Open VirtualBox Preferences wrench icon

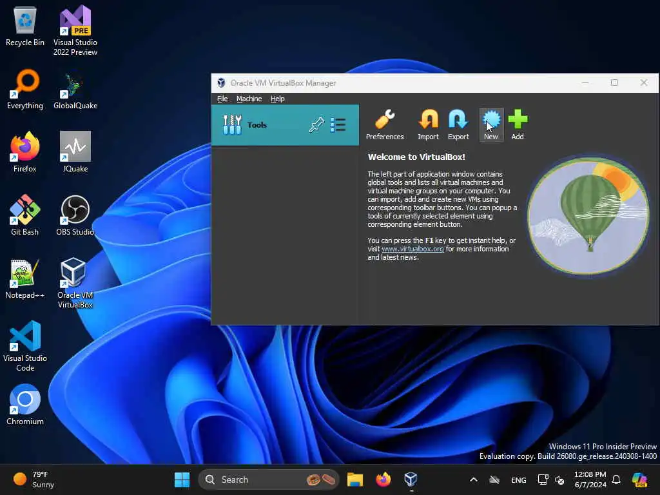tap(385, 124)
